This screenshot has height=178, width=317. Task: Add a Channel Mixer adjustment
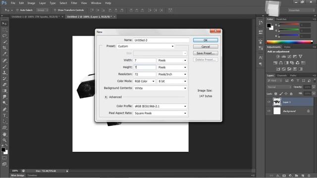pos(298,63)
